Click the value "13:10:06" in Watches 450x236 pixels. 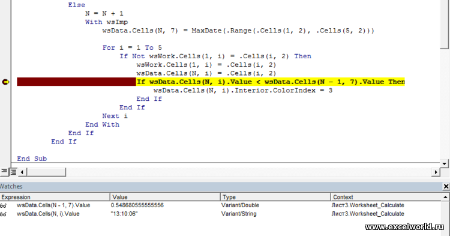[x=124, y=214]
